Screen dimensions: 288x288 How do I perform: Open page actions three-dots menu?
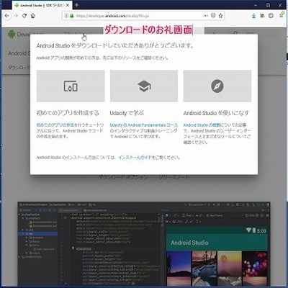[206, 16]
